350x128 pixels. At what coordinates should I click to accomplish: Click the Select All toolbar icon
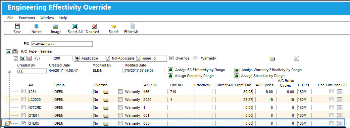point(75,26)
